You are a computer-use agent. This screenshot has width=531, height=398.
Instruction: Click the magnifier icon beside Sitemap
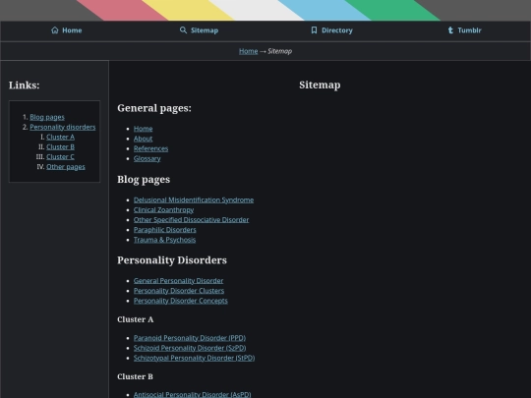(183, 30)
